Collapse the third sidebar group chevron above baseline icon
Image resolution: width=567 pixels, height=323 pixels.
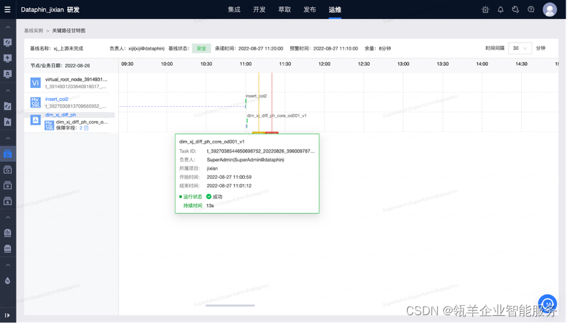pos(8,138)
